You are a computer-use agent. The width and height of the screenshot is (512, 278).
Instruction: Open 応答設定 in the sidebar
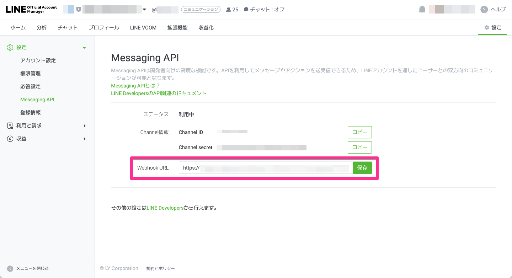pos(31,86)
